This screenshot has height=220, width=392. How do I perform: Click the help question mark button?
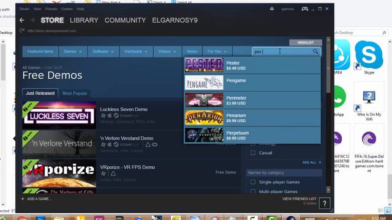click(325, 204)
